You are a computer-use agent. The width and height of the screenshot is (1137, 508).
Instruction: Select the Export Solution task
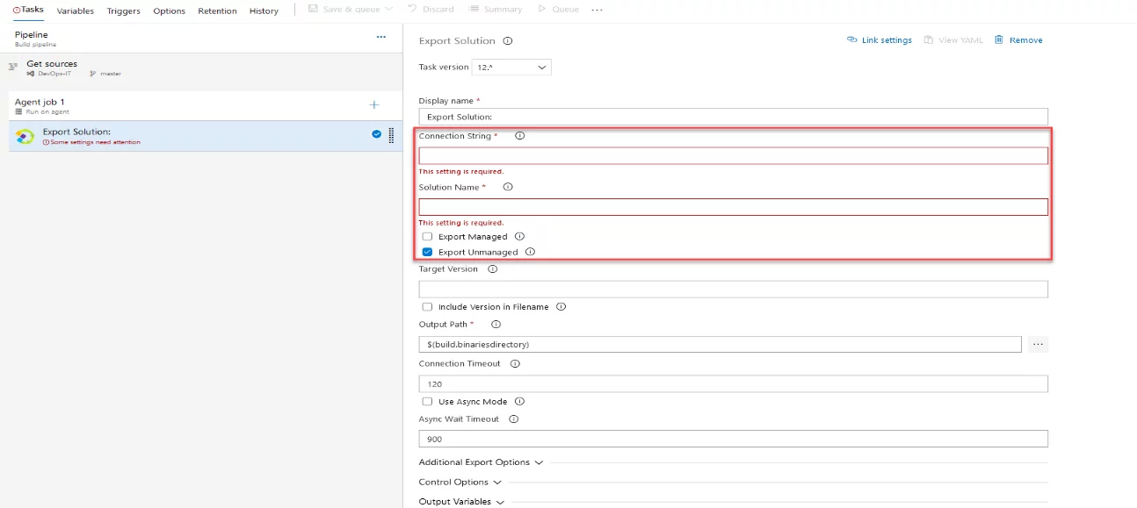coord(205,136)
